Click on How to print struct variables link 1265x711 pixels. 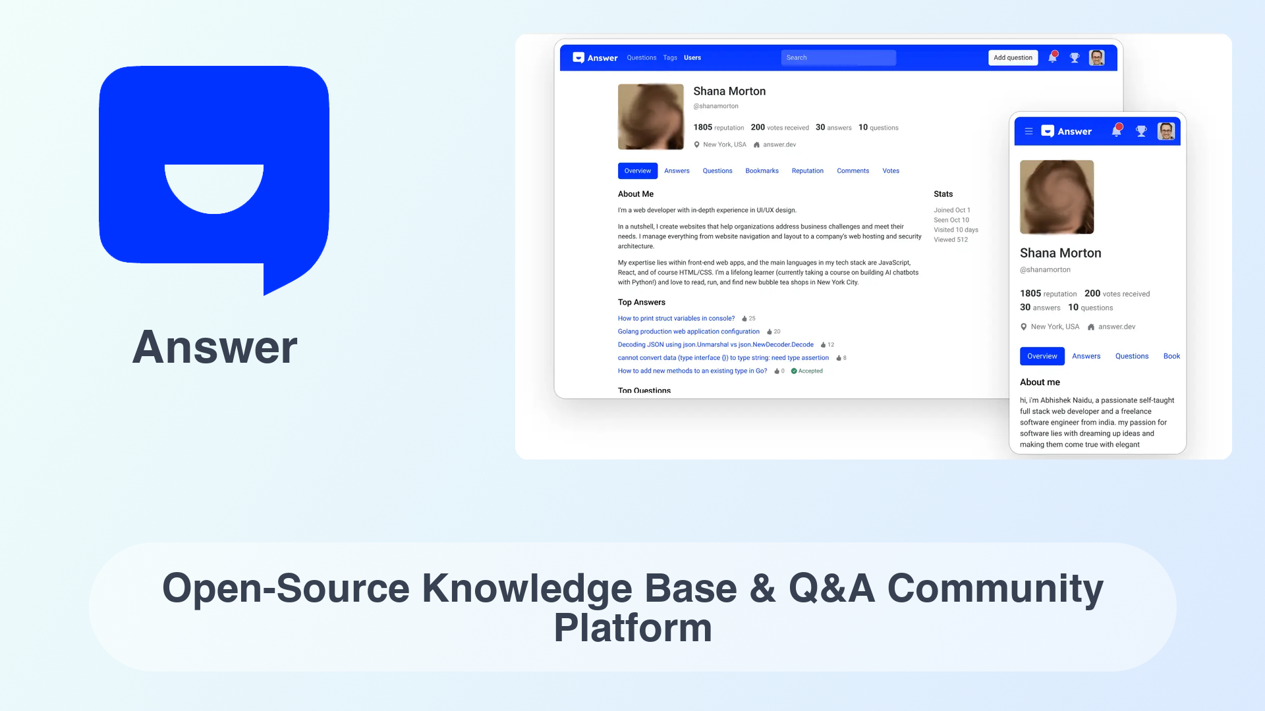[x=676, y=318]
